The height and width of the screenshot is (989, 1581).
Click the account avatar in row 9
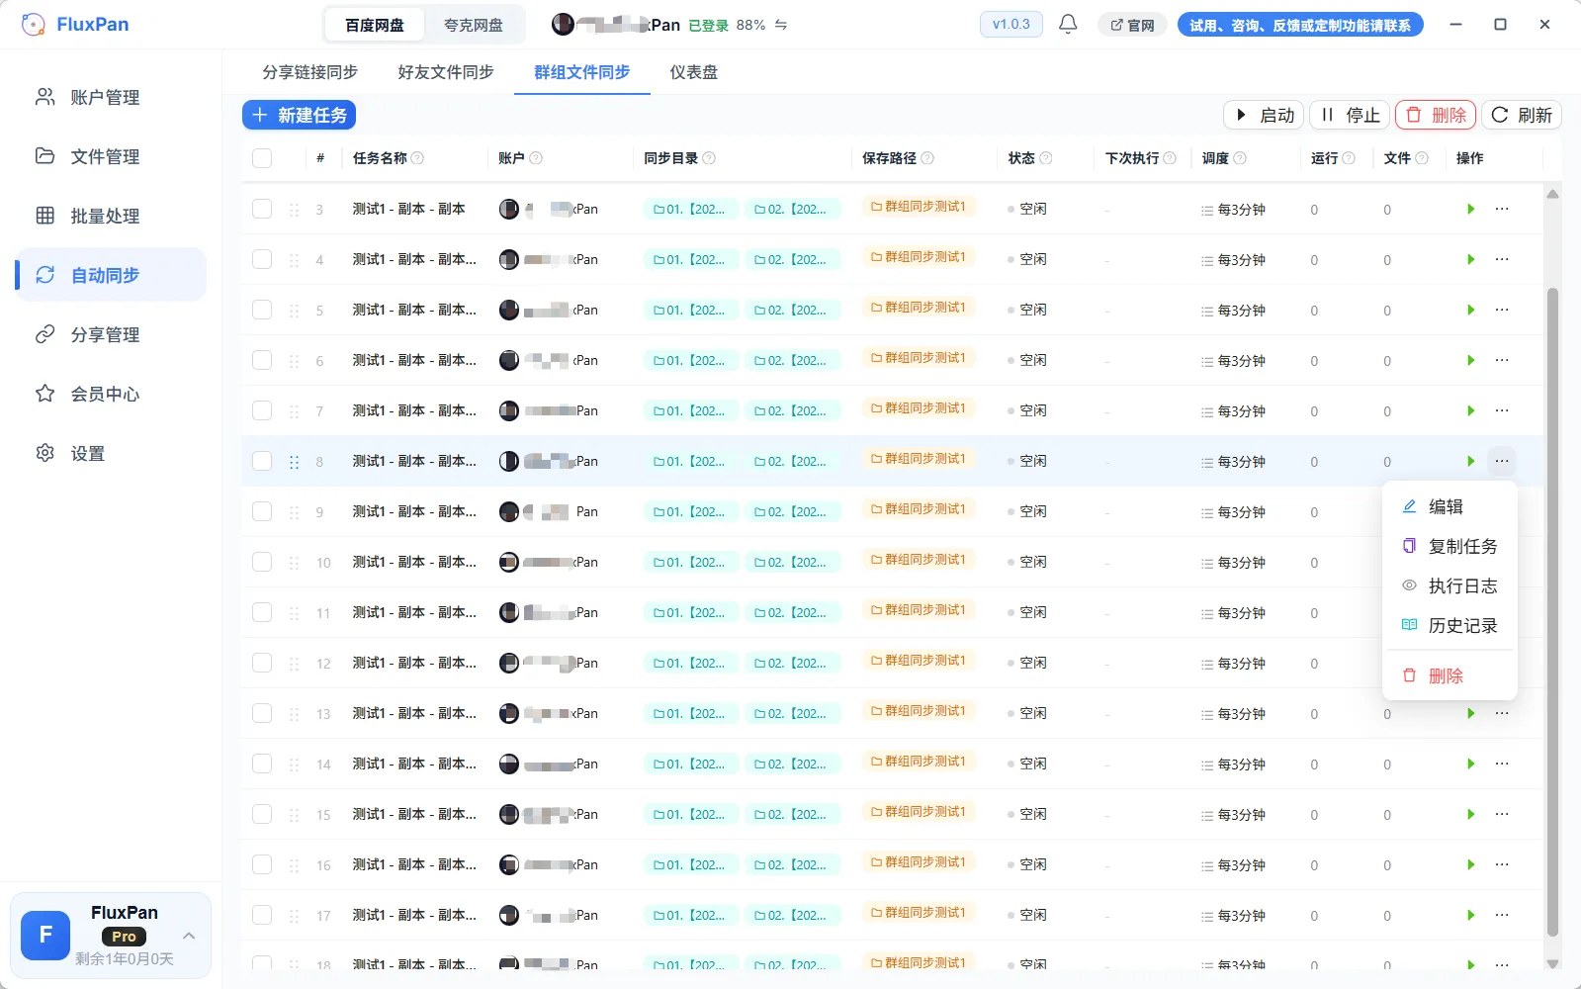click(509, 511)
